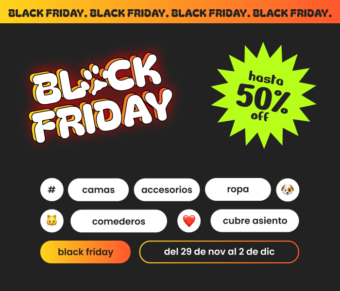Click the hashtag symbol circle

(52, 190)
